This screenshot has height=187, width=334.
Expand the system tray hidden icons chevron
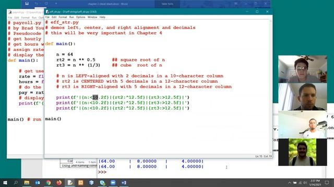290,183
